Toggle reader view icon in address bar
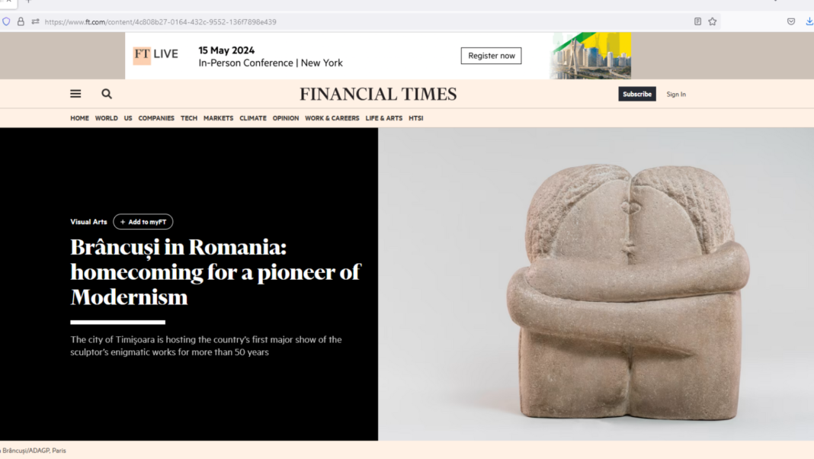 tap(697, 21)
